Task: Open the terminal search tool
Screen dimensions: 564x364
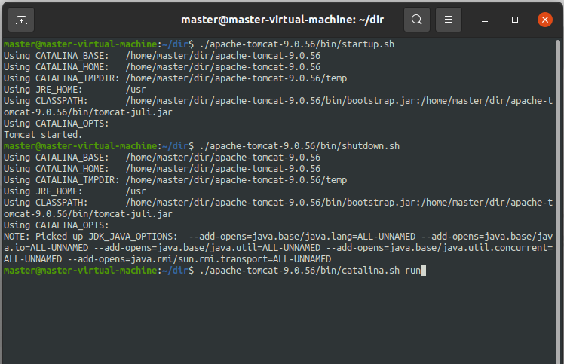Action: point(417,20)
